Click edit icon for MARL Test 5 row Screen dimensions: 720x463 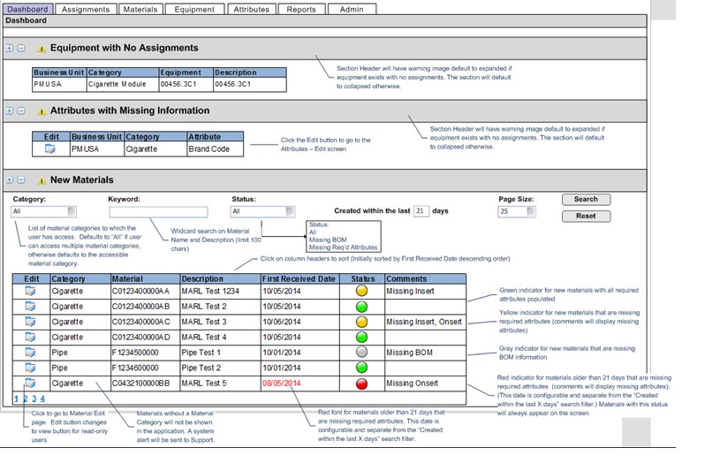click(x=31, y=383)
